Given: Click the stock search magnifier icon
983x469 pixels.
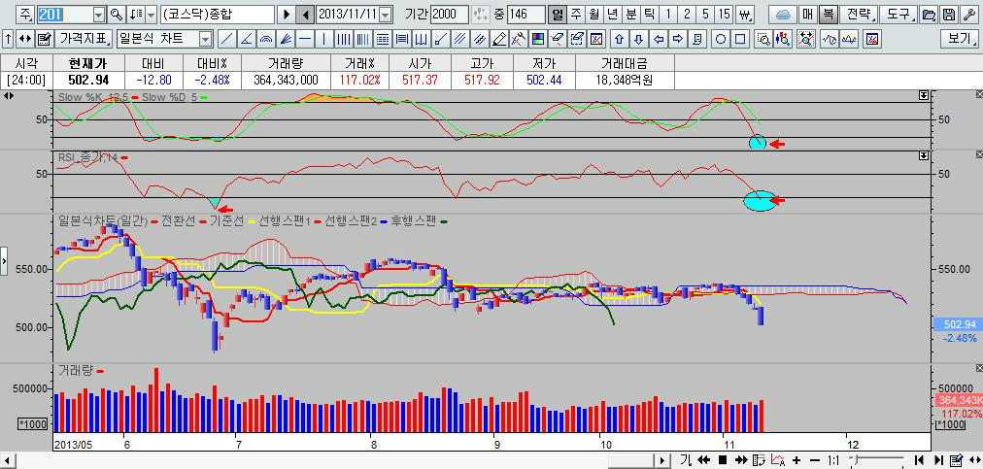Looking at the screenshot, I should (117, 15).
